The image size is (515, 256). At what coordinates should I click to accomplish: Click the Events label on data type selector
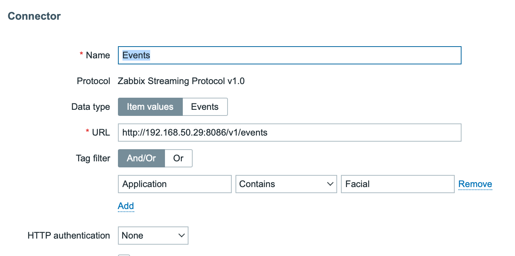[x=204, y=106]
